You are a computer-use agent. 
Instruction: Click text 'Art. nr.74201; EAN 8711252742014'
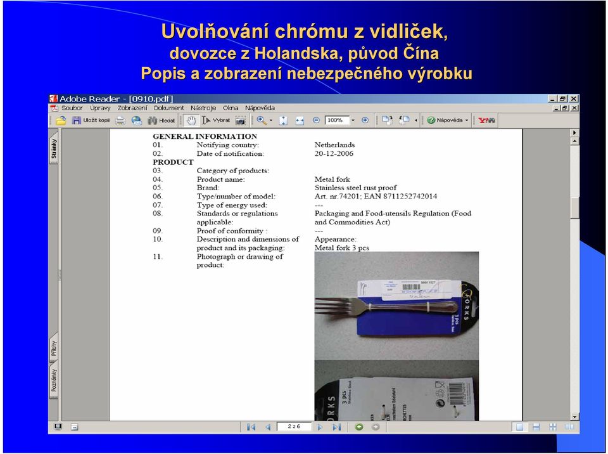click(x=376, y=197)
